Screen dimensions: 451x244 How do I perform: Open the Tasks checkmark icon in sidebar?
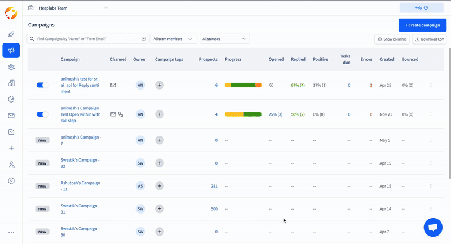tap(11, 132)
